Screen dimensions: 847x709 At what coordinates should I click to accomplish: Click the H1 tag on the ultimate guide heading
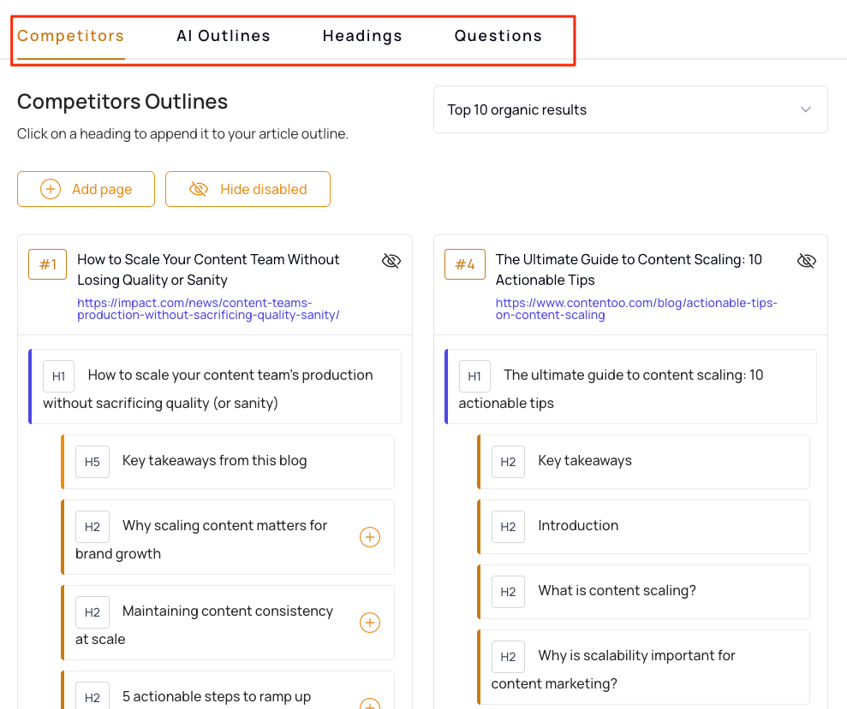coord(474,376)
